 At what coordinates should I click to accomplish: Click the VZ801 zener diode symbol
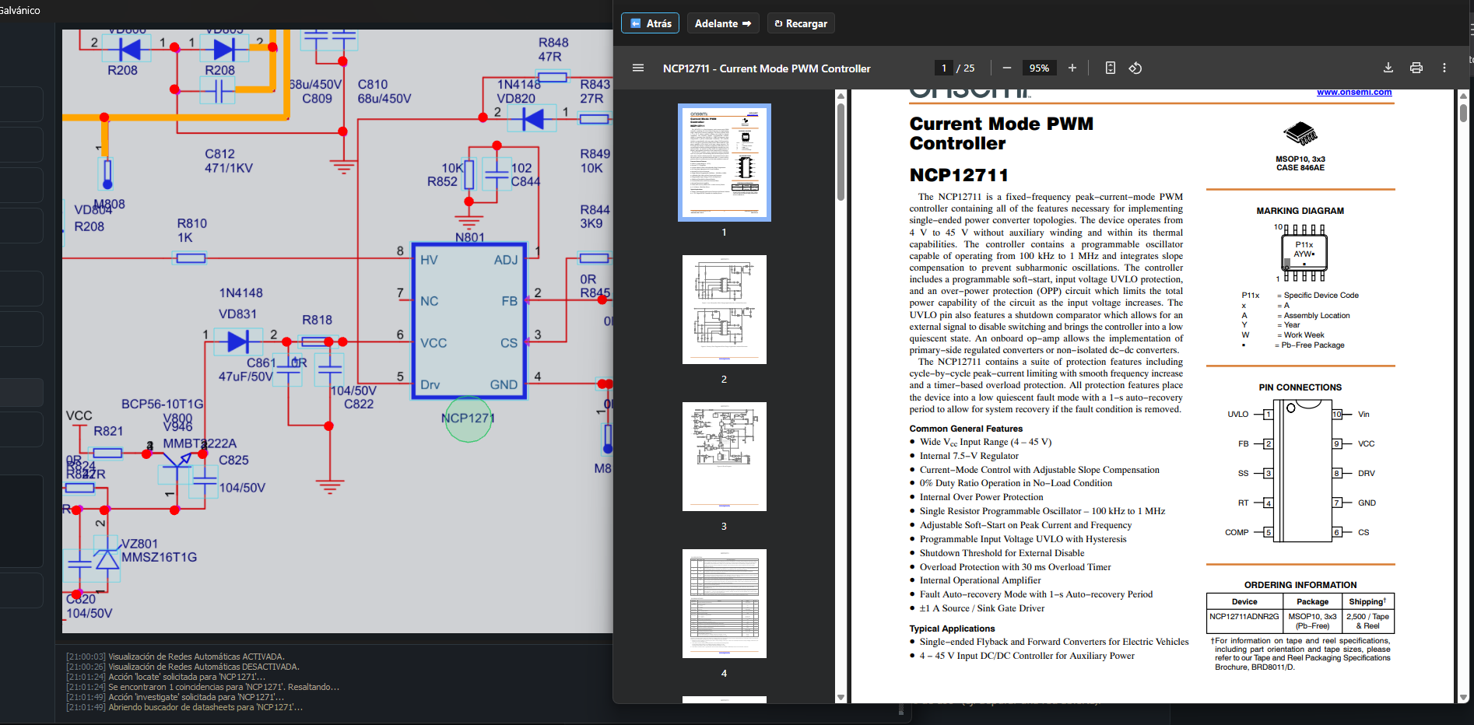point(107,559)
